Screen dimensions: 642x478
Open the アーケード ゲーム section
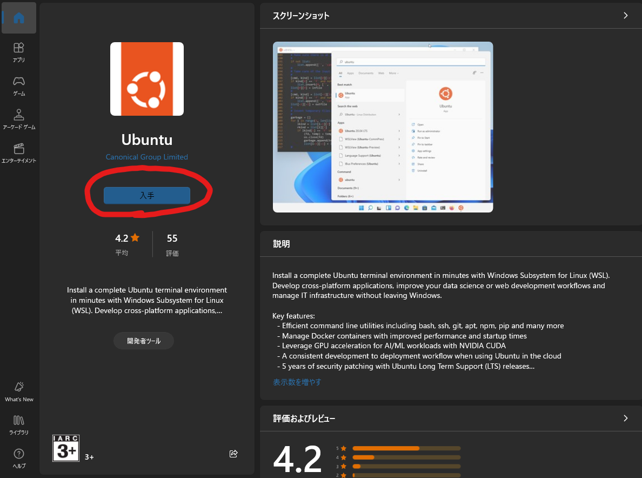point(19,119)
